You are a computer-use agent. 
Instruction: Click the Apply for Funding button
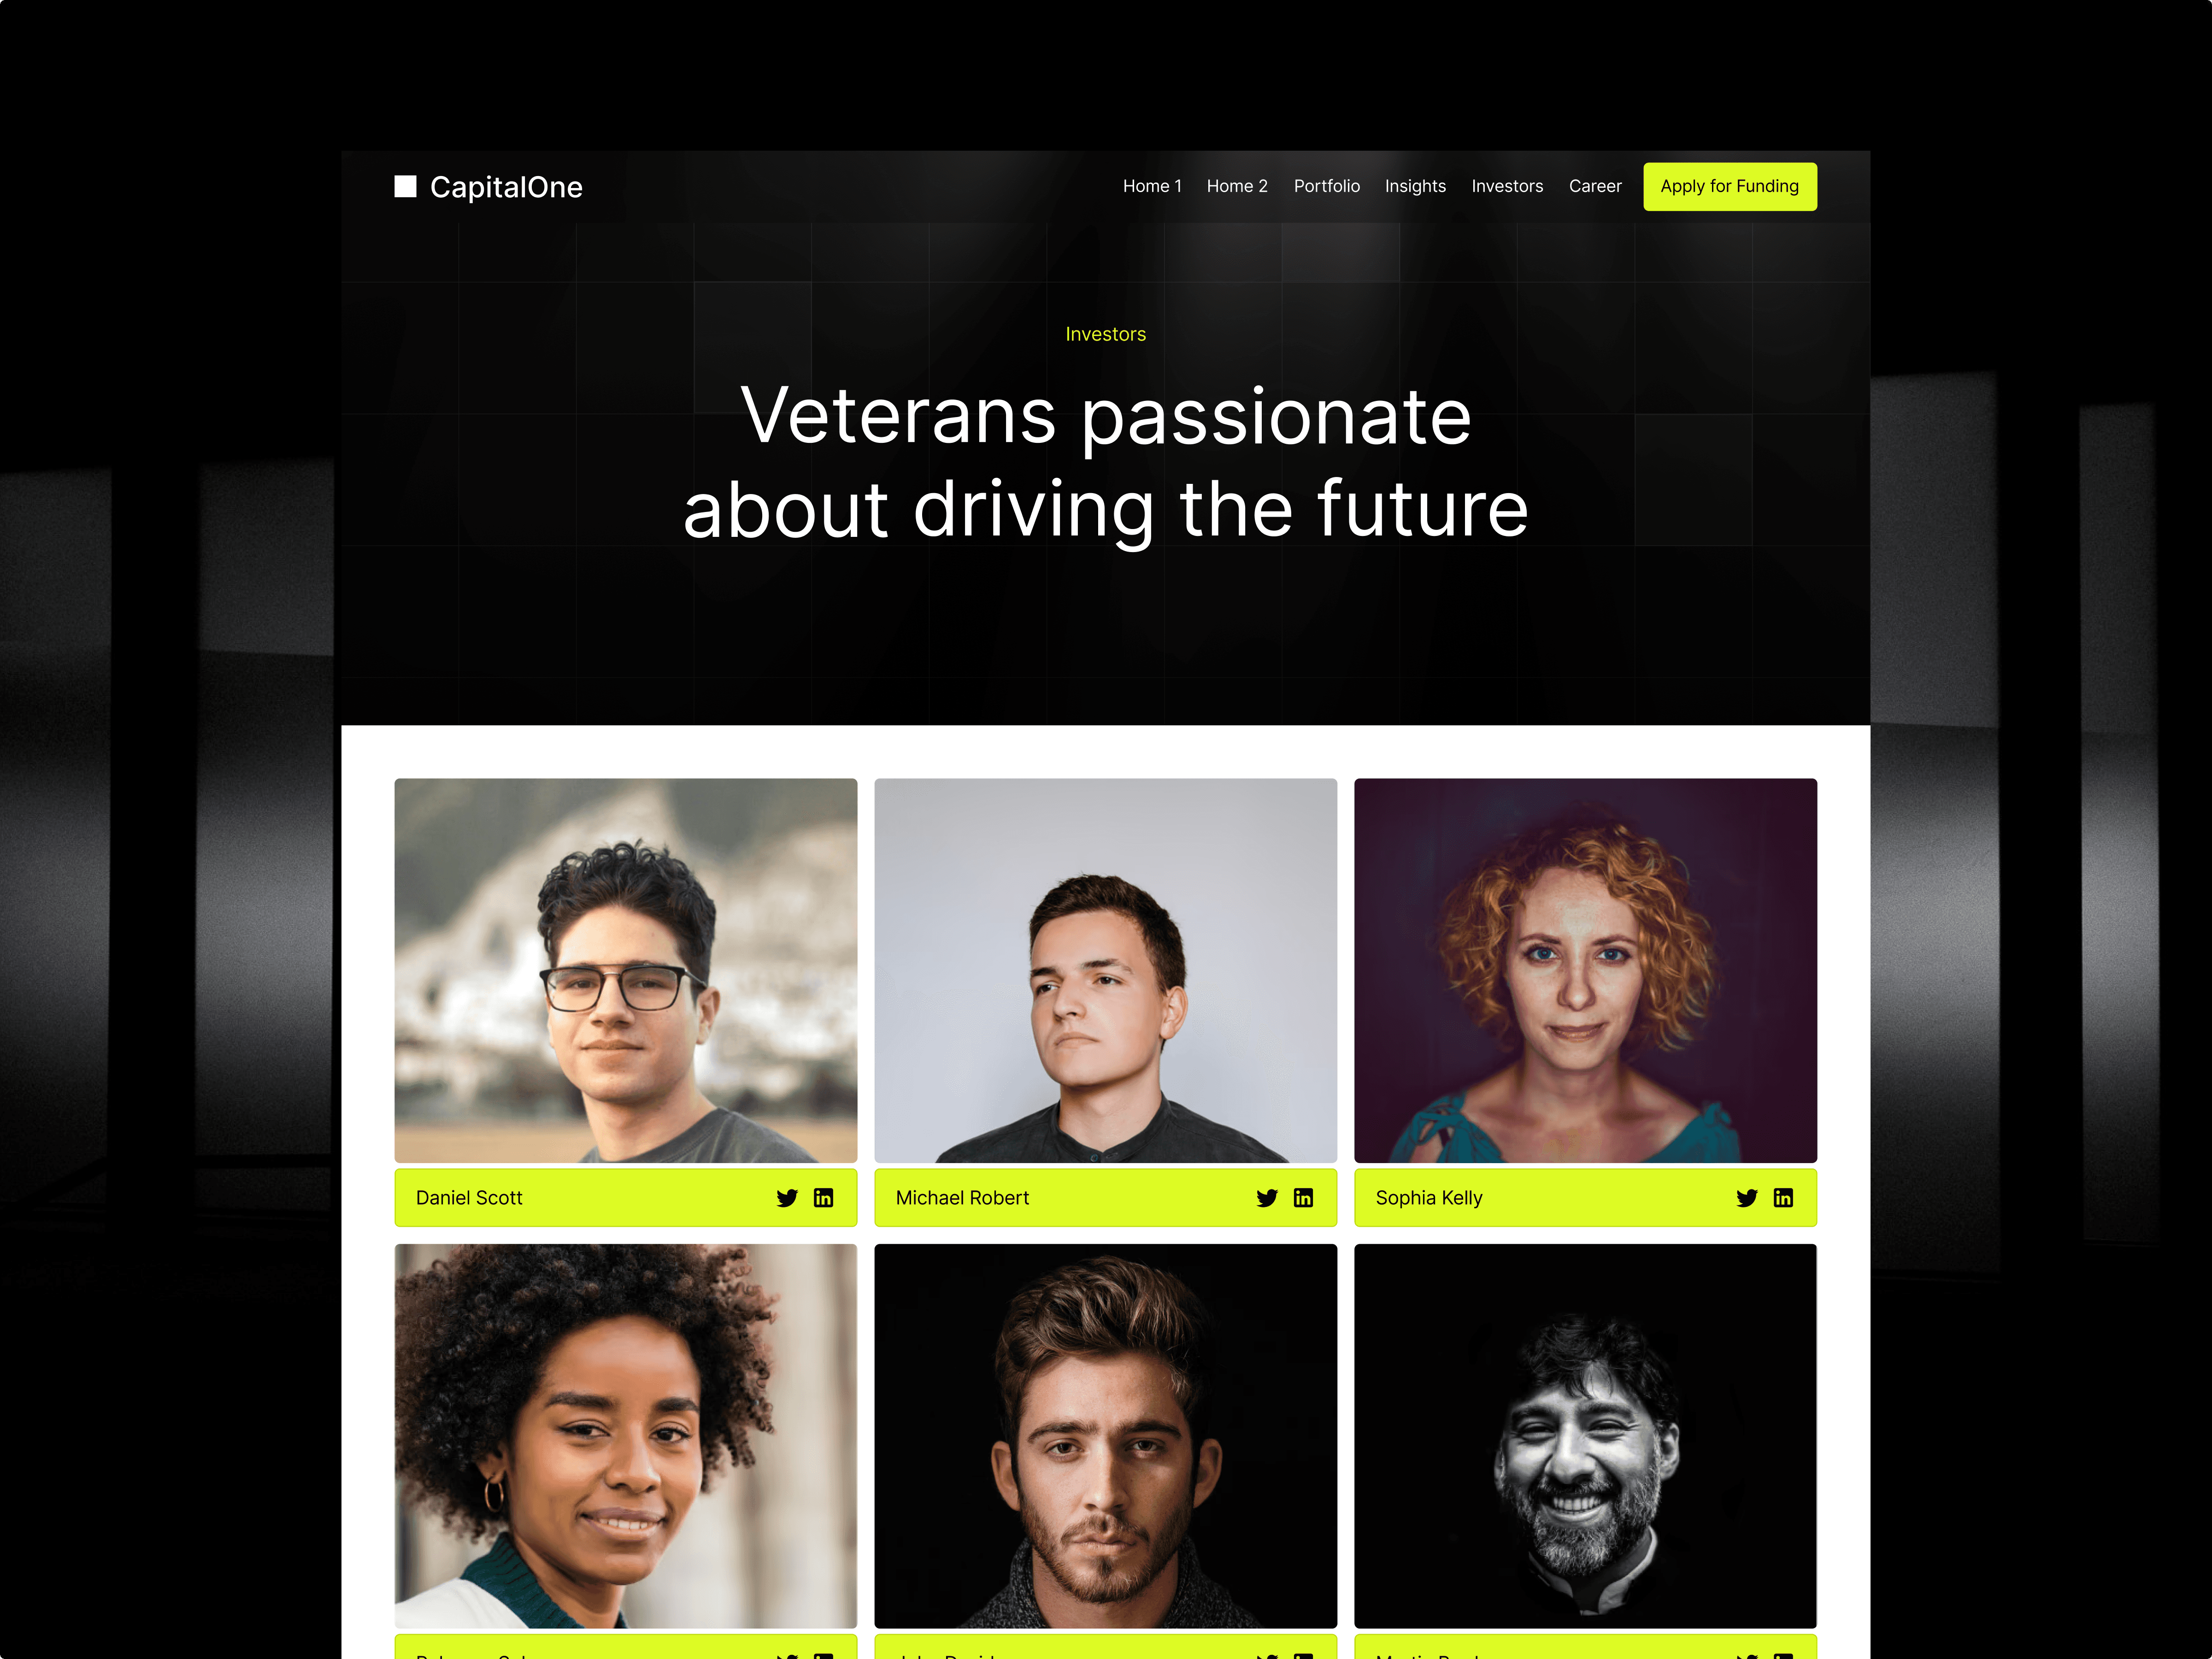(1730, 186)
